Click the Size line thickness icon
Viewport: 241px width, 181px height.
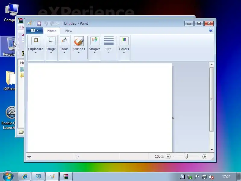click(109, 41)
